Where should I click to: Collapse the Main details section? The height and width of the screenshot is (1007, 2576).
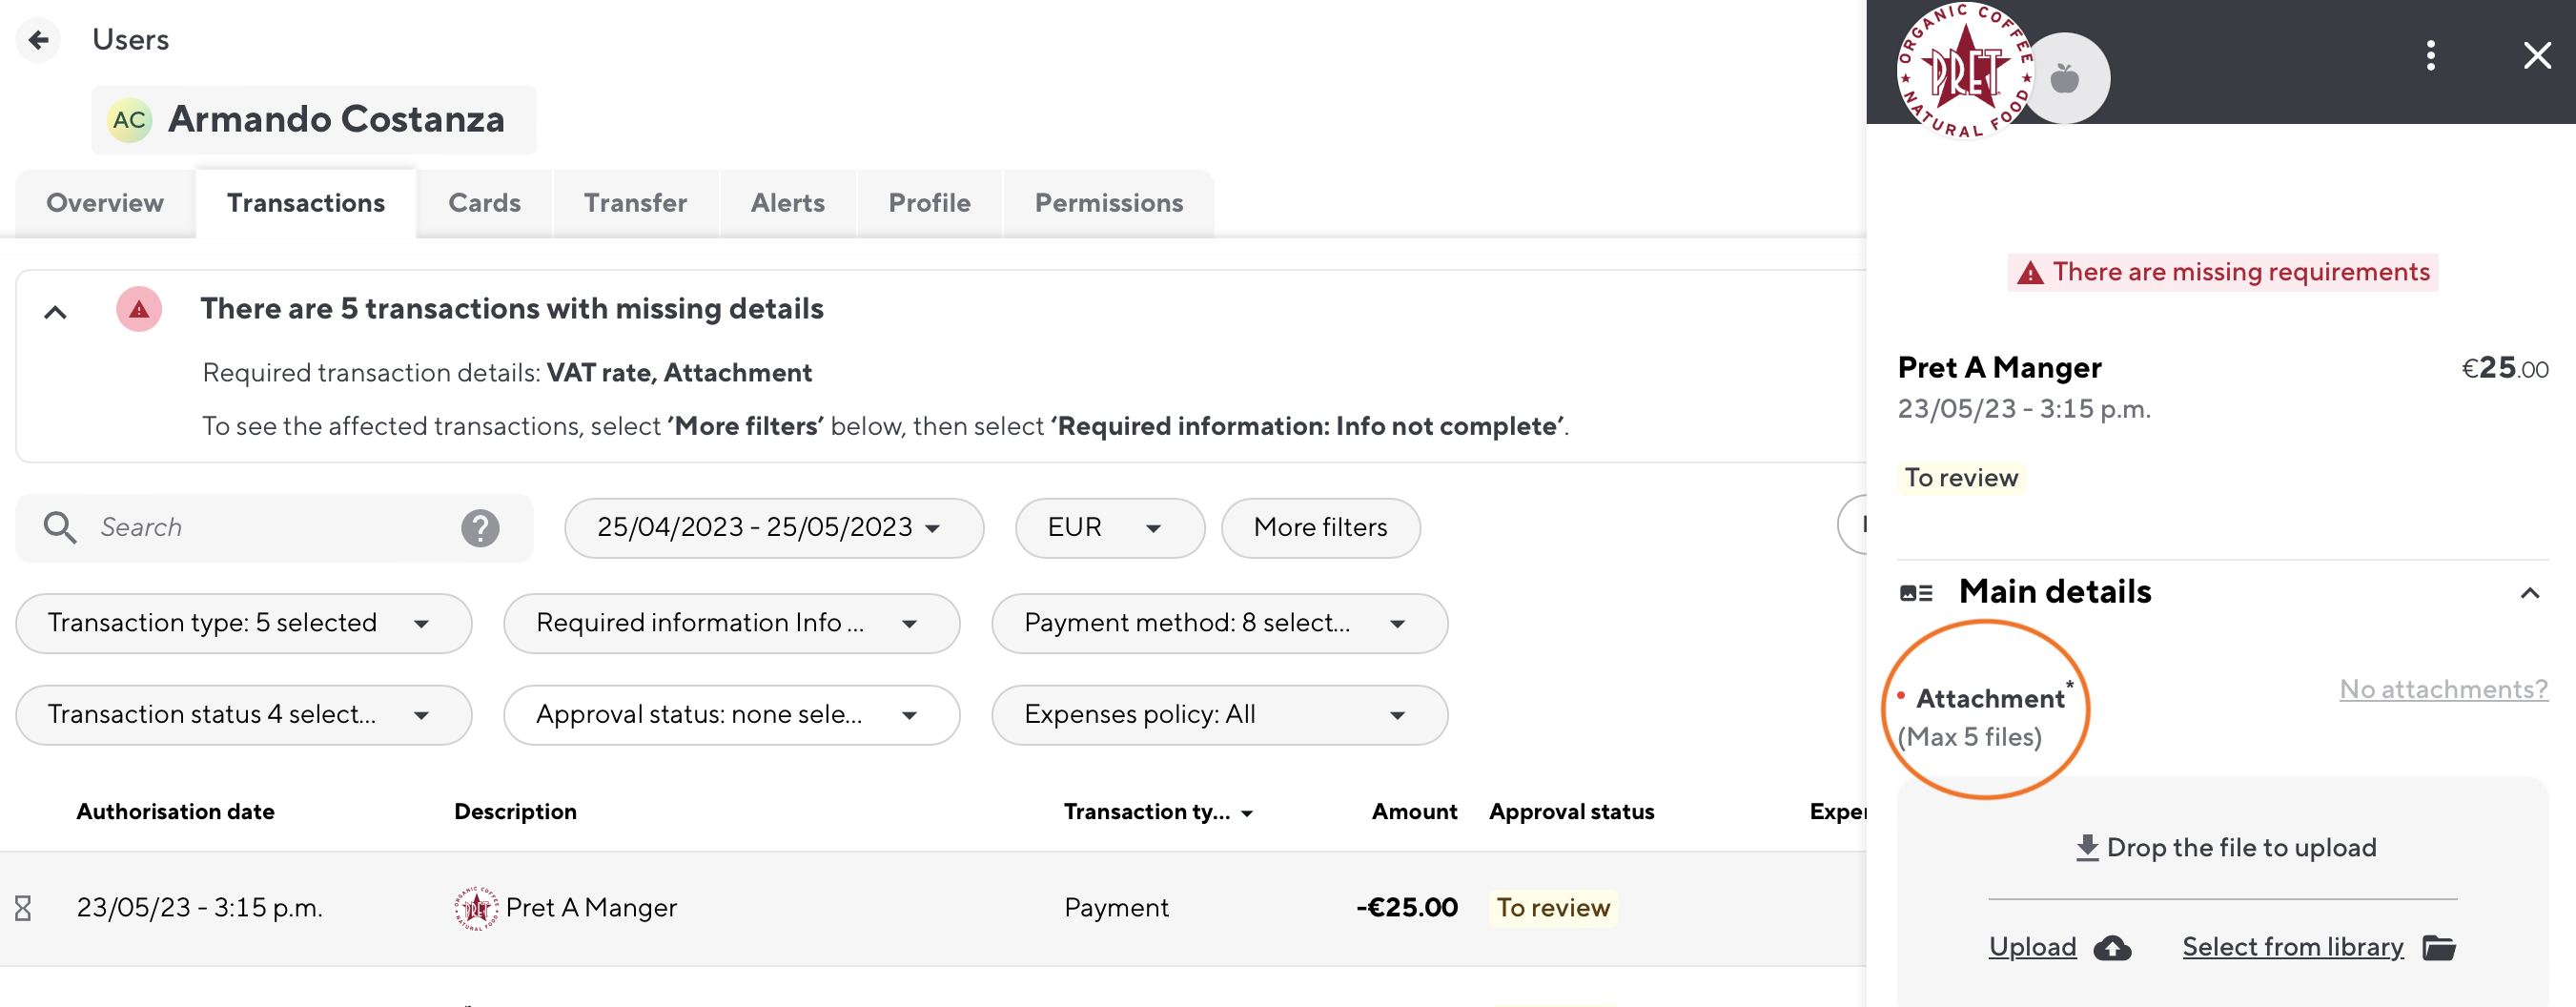pyautogui.click(x=2531, y=591)
